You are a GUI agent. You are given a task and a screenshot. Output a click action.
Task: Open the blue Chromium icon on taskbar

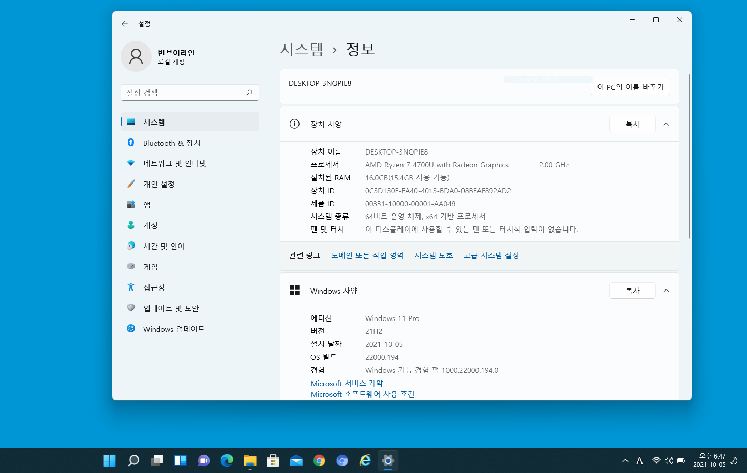pyautogui.click(x=342, y=461)
